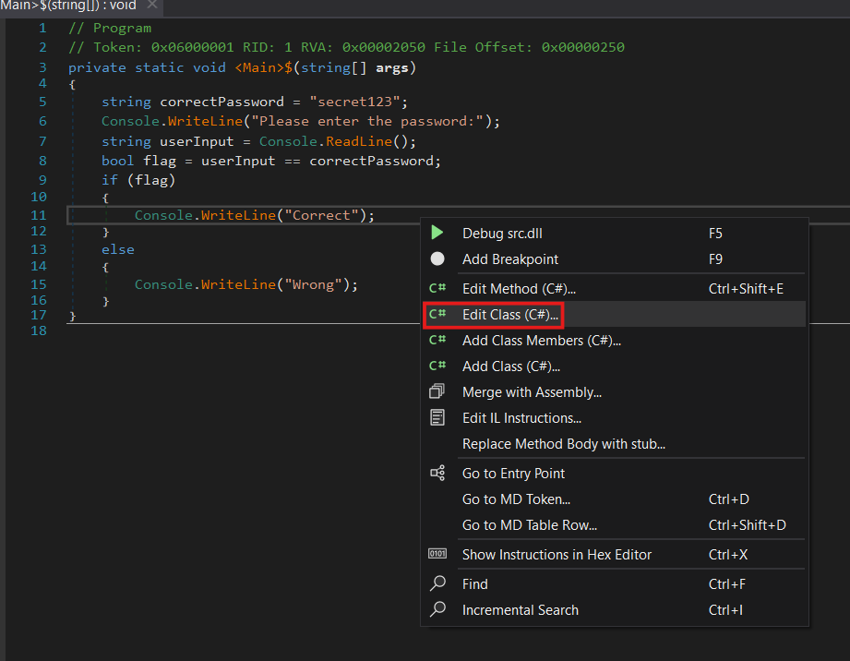The image size is (850, 661).
Task: Click the magnifier icon beside Incremental Search
Action: click(437, 609)
